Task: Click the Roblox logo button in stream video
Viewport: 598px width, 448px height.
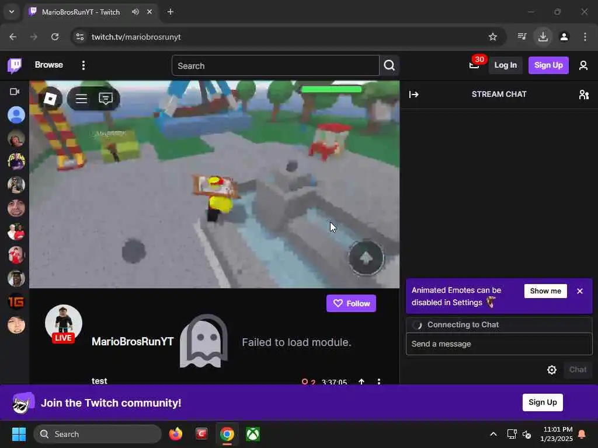Action: tap(50, 99)
